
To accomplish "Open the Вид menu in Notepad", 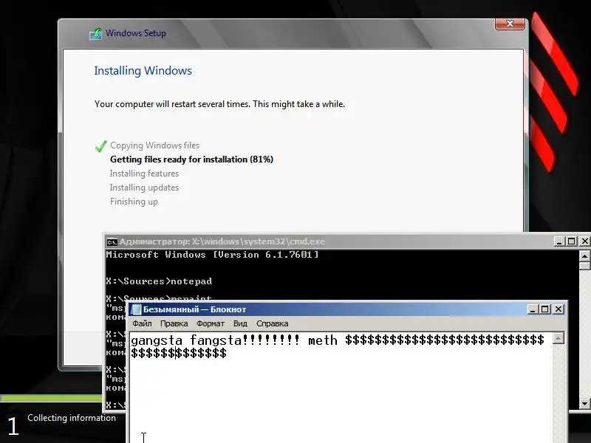I will pos(240,323).
